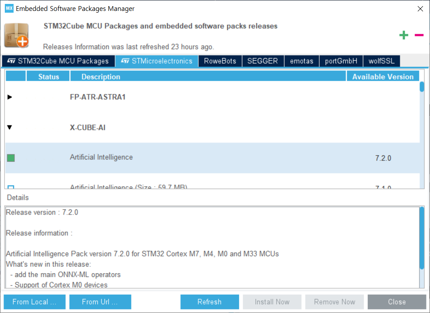Click the package box icon in header

pyautogui.click(x=17, y=35)
